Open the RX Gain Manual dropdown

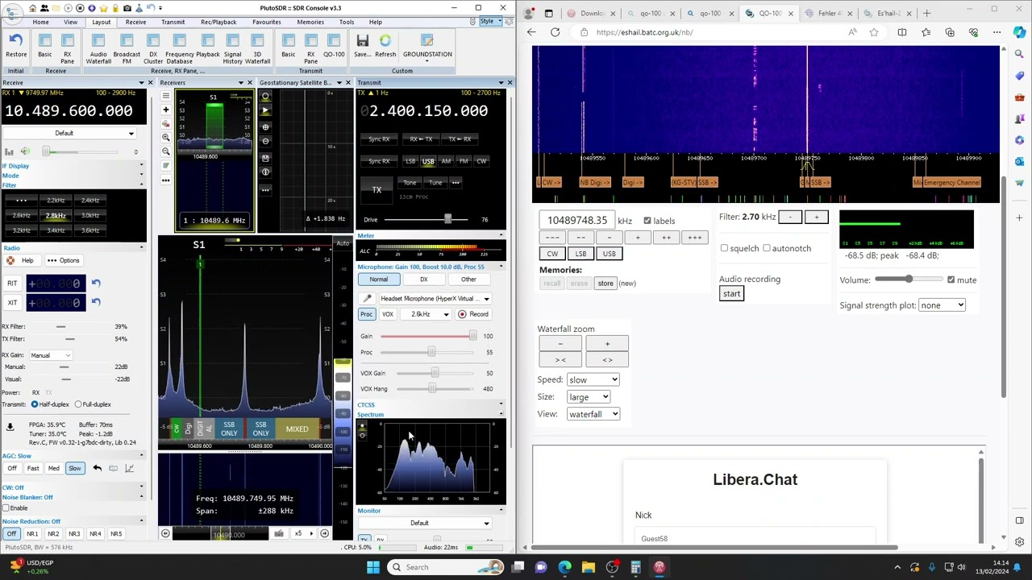click(50, 355)
